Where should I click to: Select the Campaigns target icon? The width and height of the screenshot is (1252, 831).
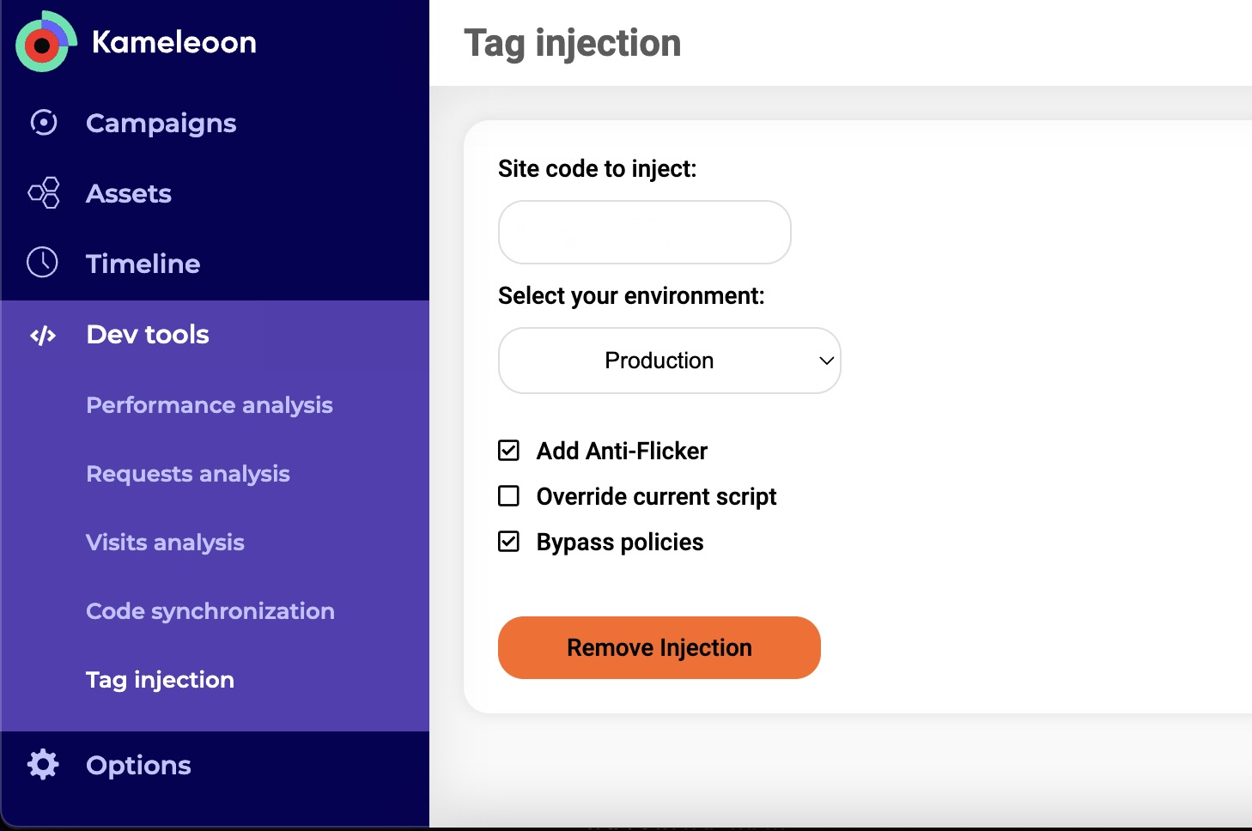tap(43, 123)
